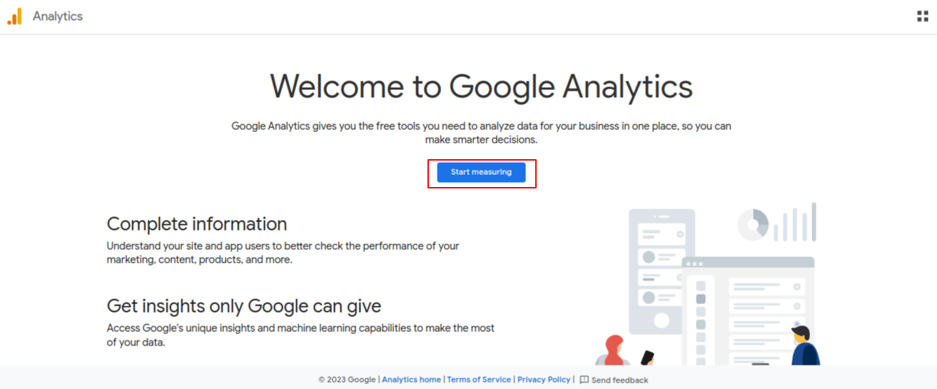Click the Welcome to Google Analytics heading
The image size is (937, 389).
coord(481,86)
